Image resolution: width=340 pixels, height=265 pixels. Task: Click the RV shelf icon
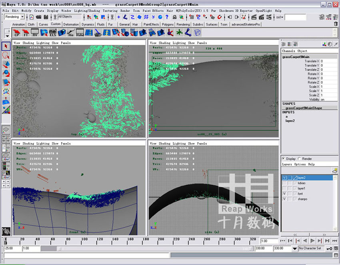(x=35, y=32)
